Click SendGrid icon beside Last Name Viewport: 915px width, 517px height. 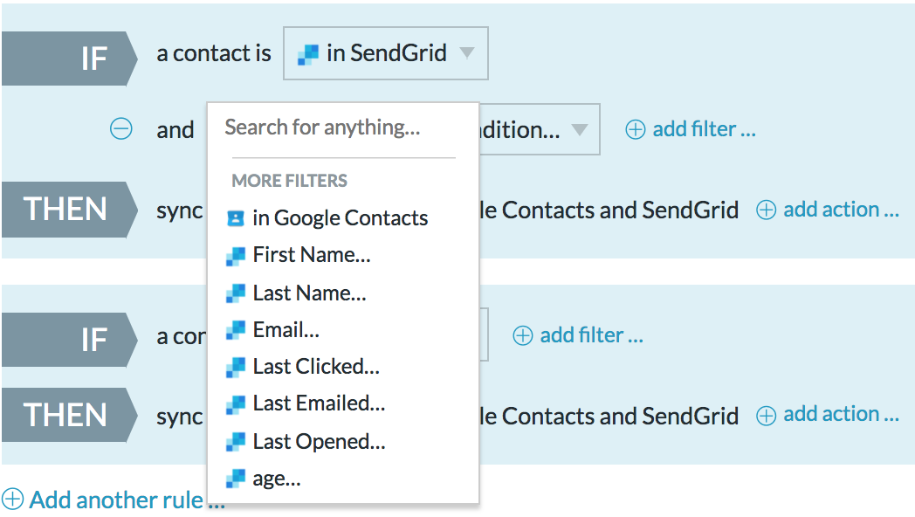click(235, 293)
